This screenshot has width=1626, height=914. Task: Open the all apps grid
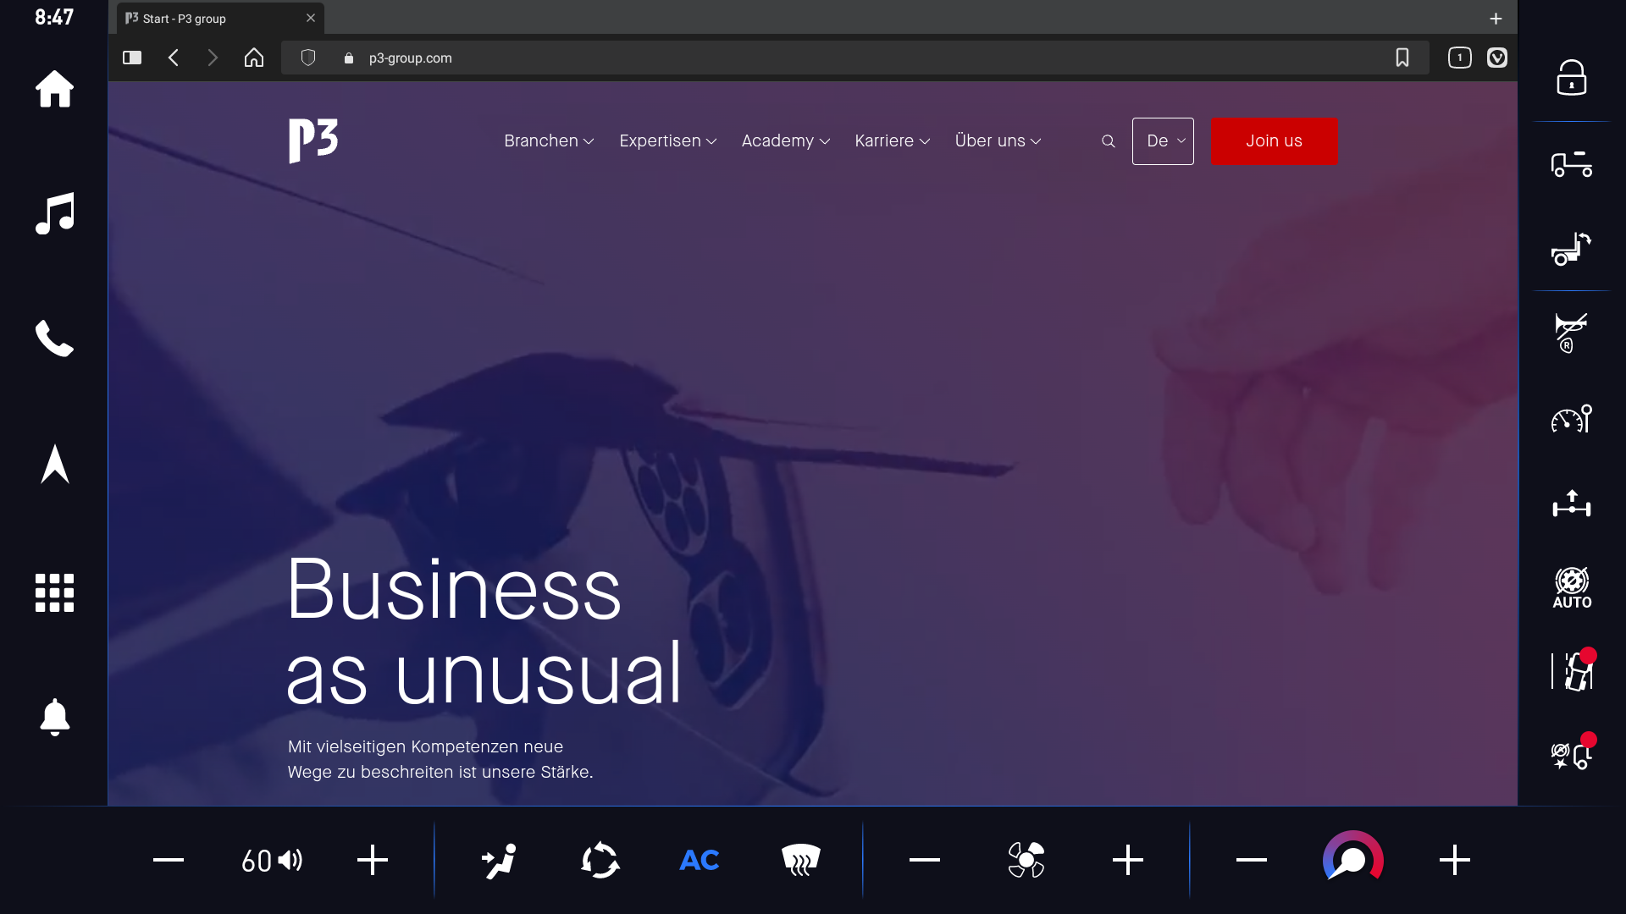click(54, 592)
